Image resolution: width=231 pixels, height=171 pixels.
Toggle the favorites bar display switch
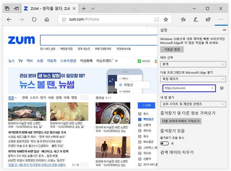(164, 143)
